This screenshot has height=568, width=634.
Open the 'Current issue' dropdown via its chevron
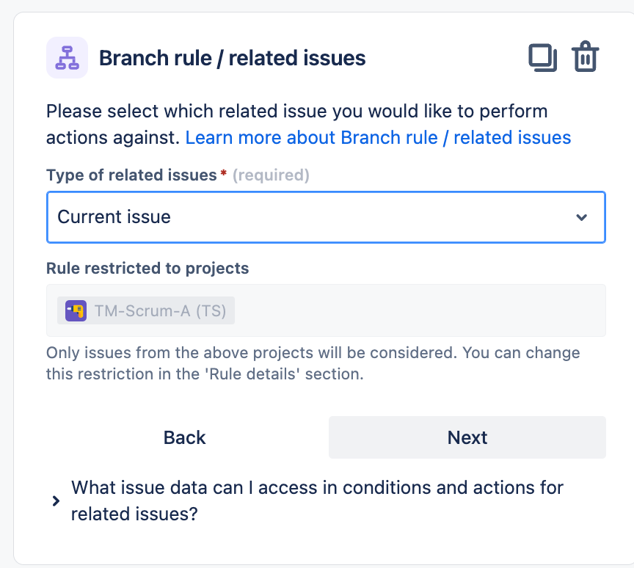coord(581,217)
